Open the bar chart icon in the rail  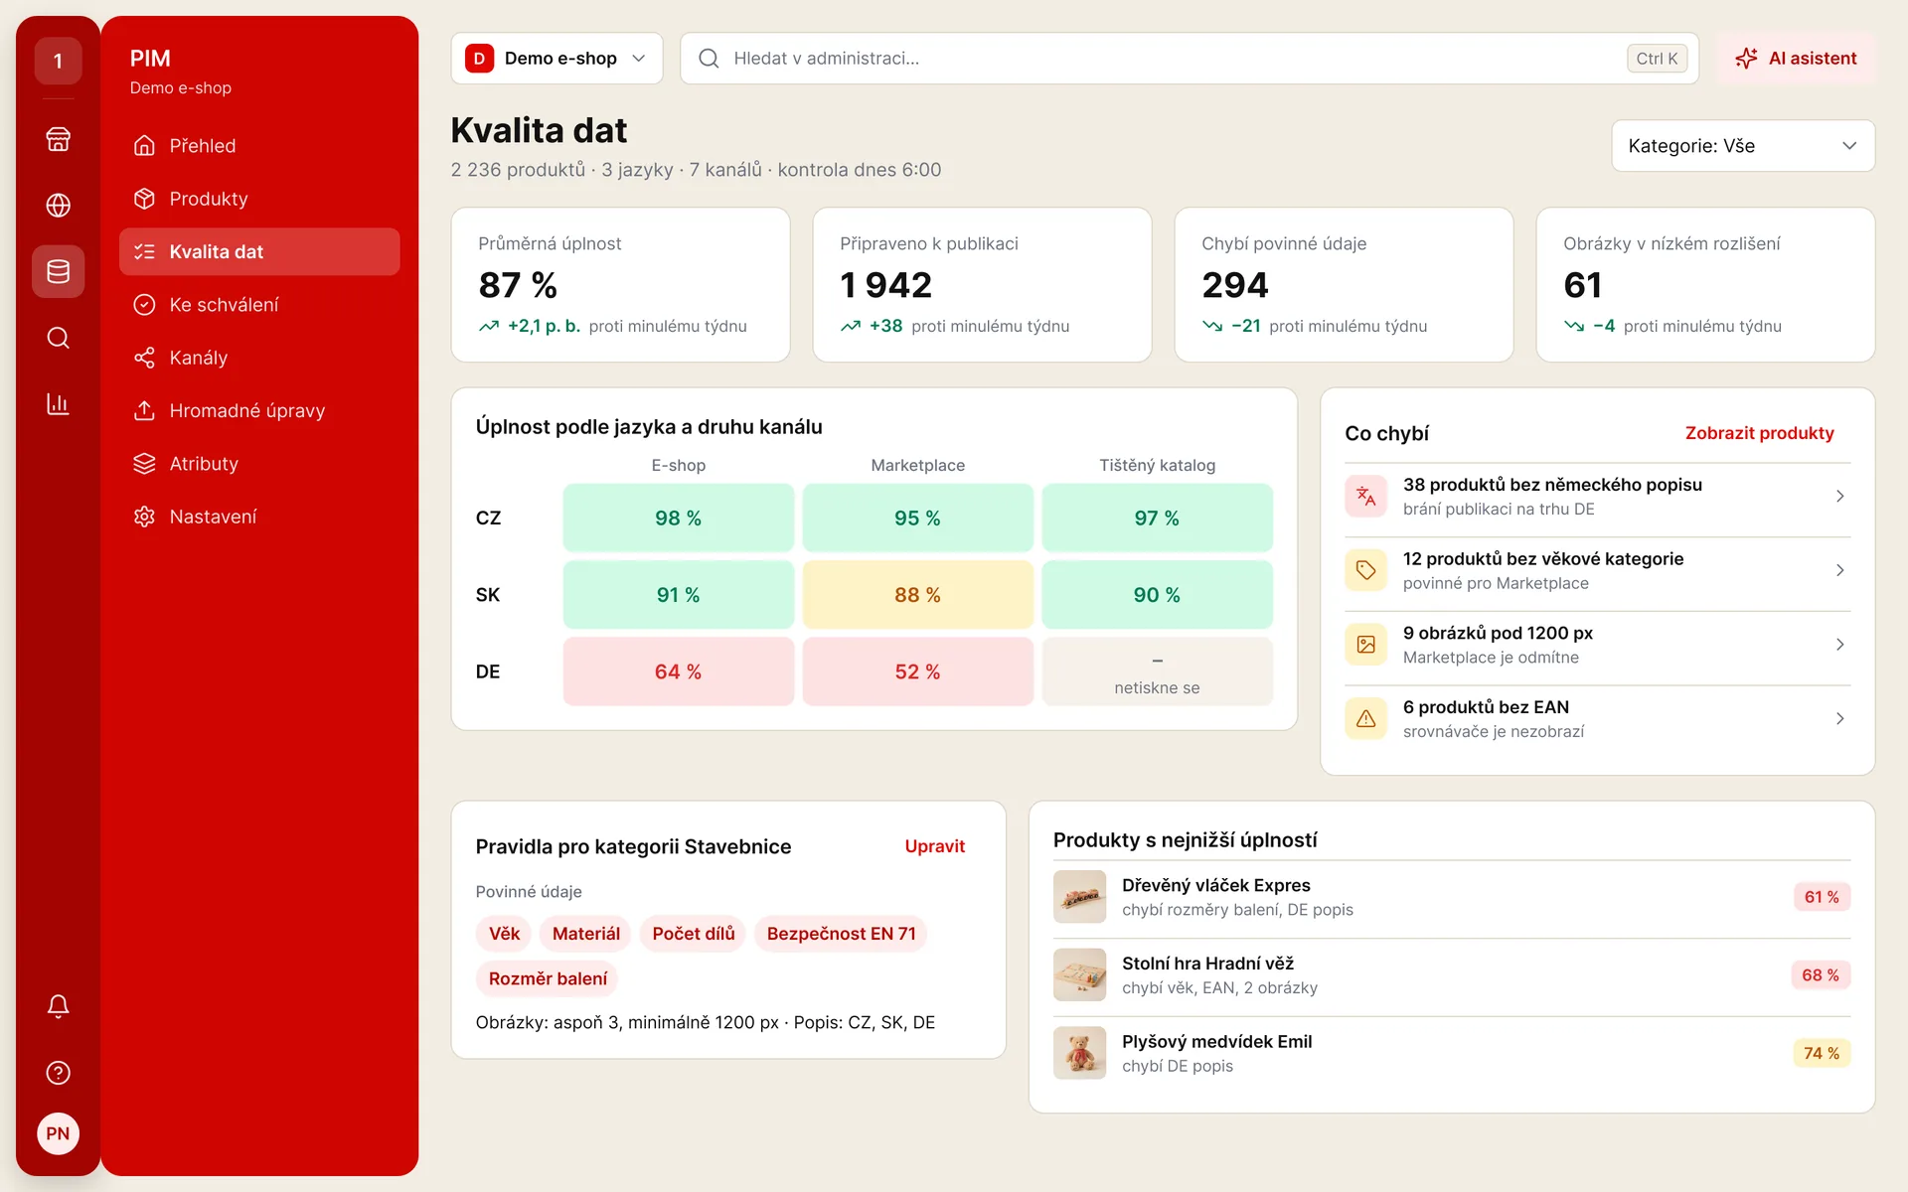pyautogui.click(x=58, y=404)
